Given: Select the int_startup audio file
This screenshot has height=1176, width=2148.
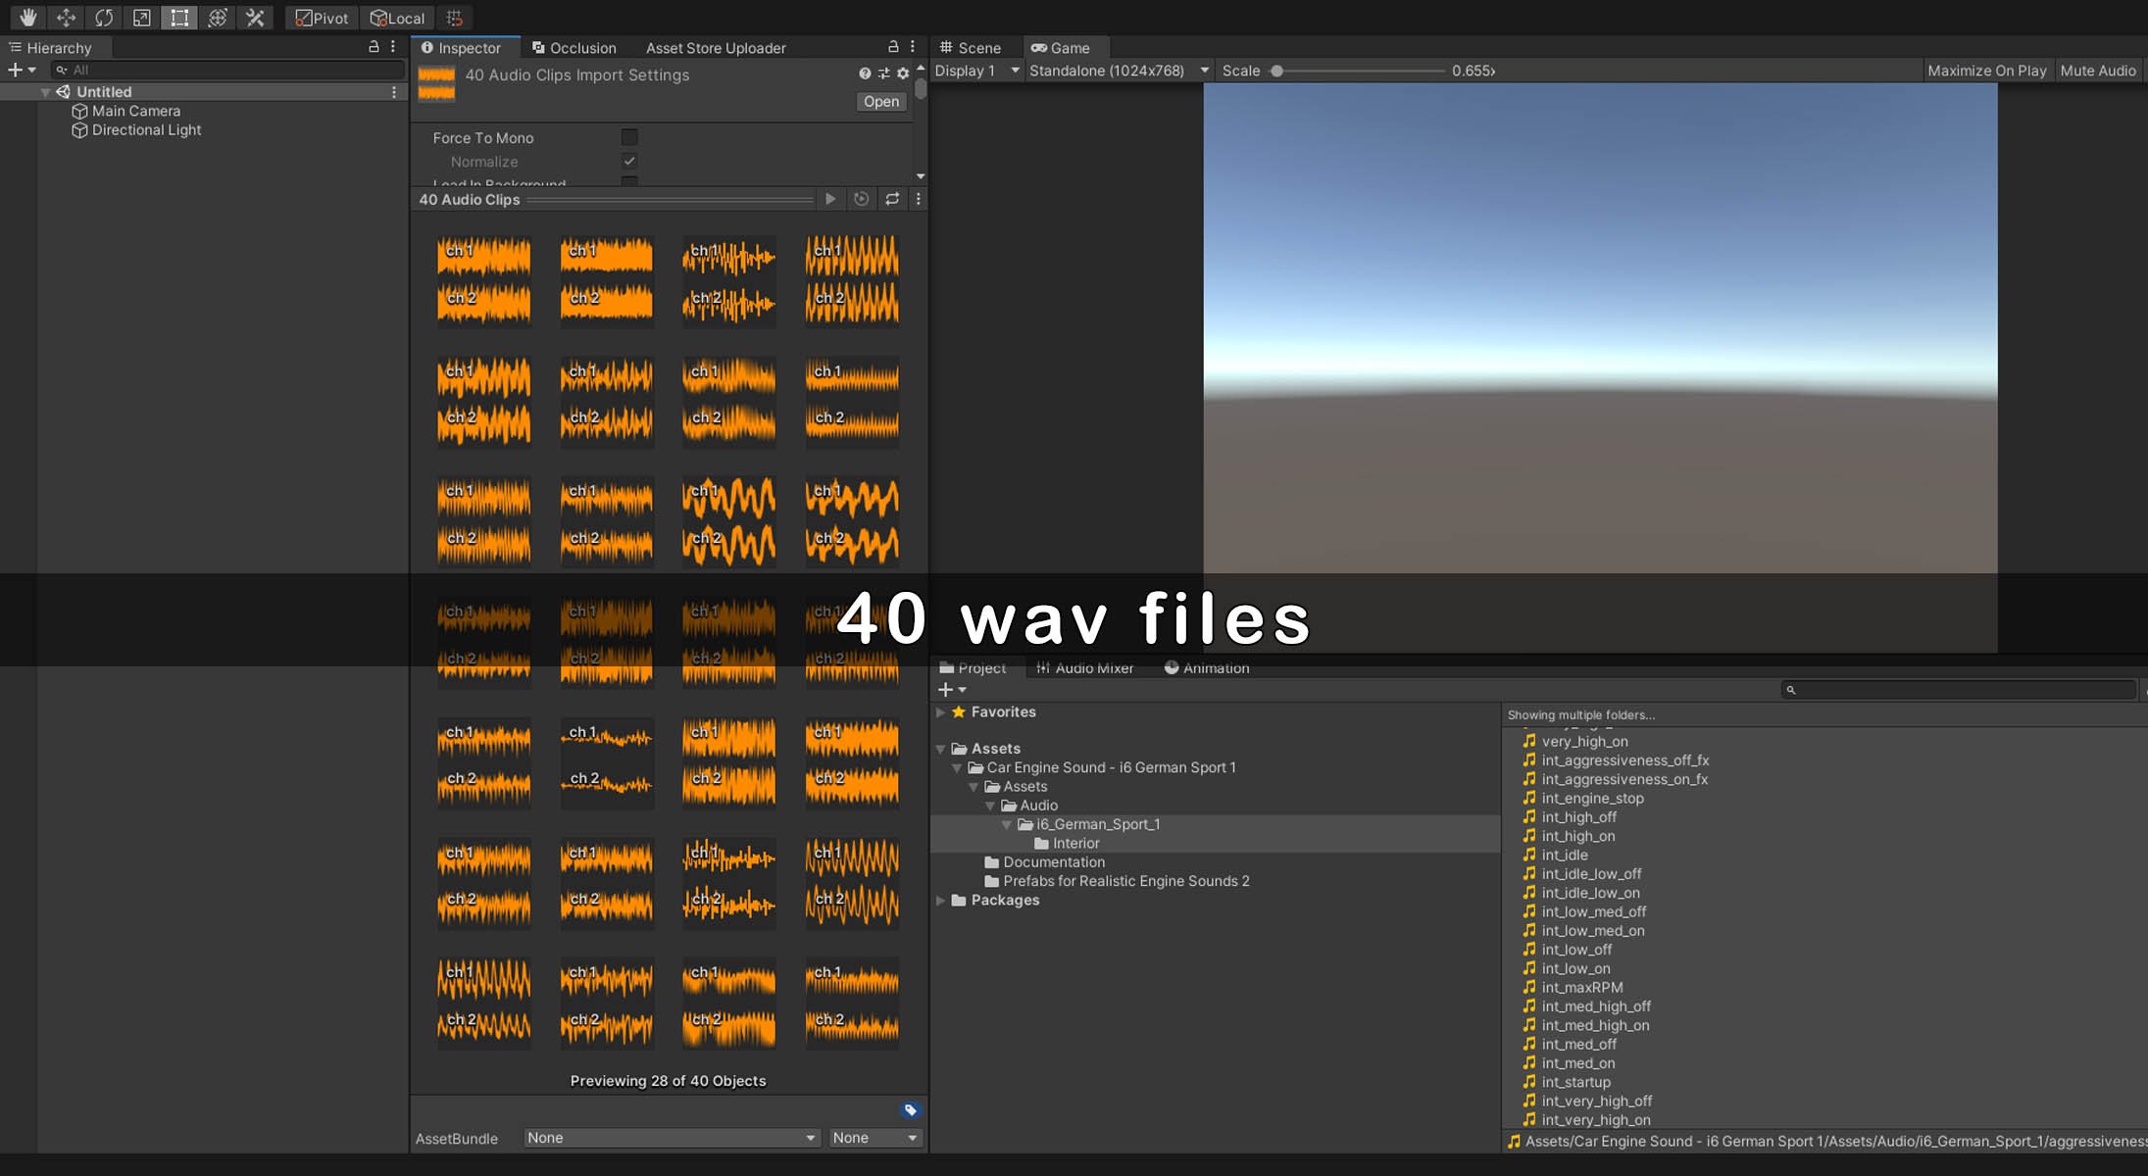Looking at the screenshot, I should click(1575, 1082).
